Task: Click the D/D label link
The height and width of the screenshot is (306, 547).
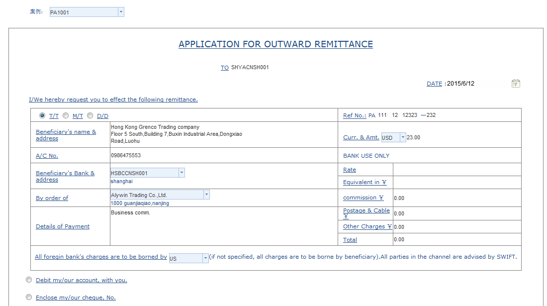Action: point(102,116)
